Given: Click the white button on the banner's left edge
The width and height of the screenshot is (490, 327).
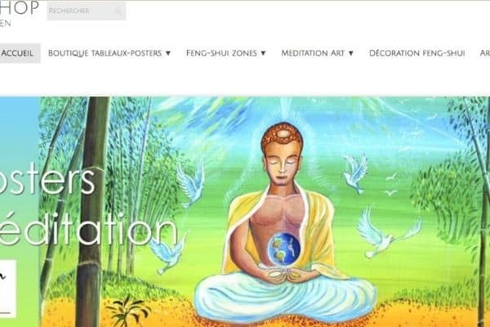Looking at the screenshot, I should tap(8, 289).
